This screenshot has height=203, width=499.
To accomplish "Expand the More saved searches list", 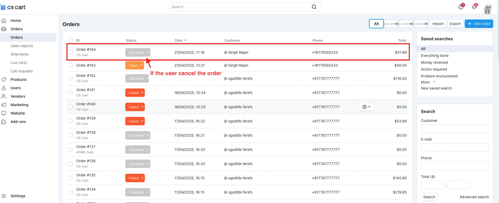I will [x=428, y=82].
